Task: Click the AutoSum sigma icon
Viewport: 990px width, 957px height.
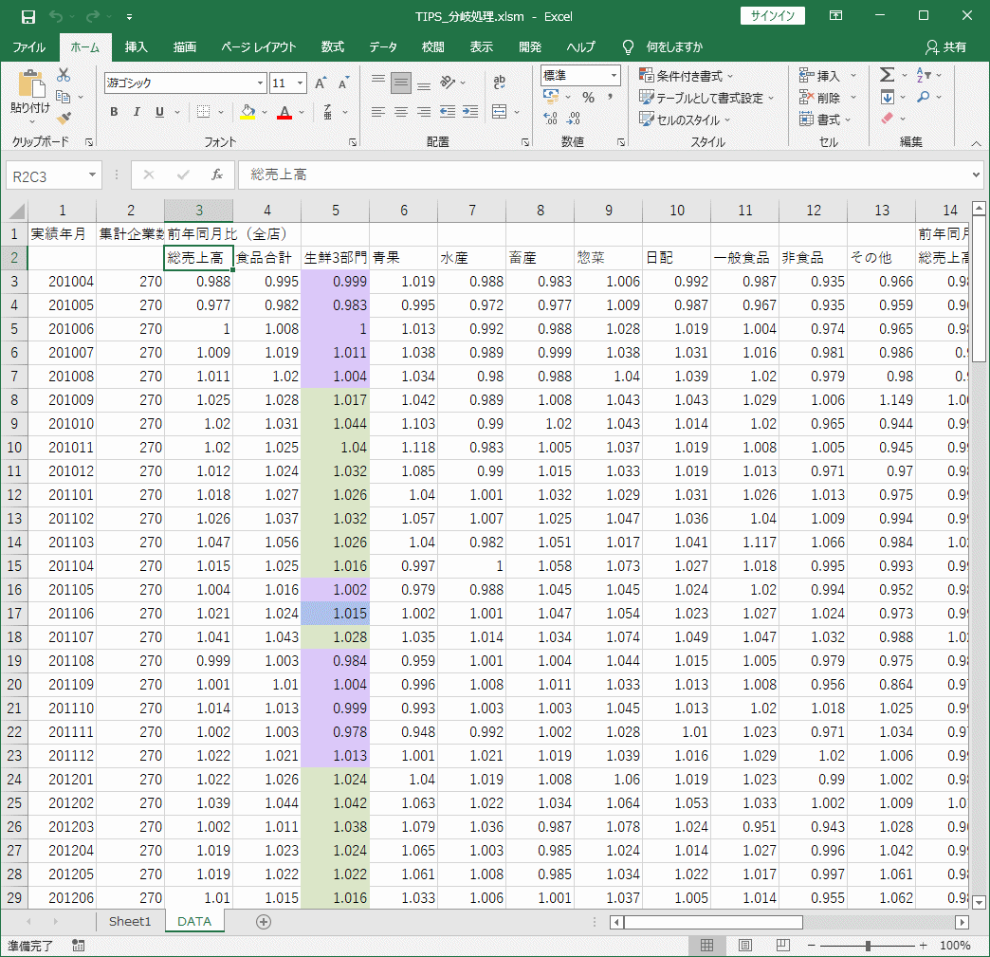Action: [887, 75]
